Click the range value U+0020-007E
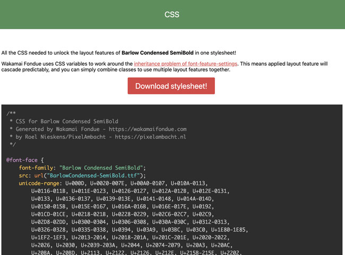This screenshot has width=345, height=255. pos(107,183)
